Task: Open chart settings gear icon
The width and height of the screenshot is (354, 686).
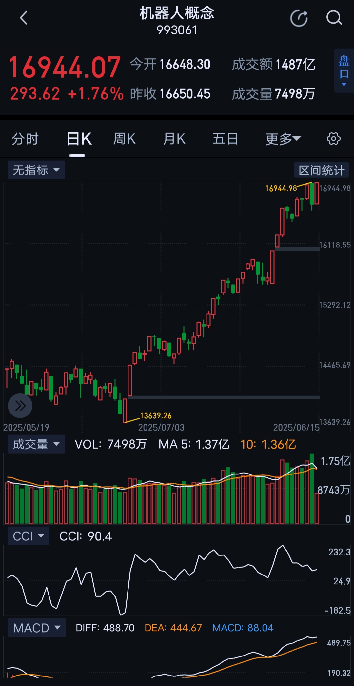Action: [333, 139]
